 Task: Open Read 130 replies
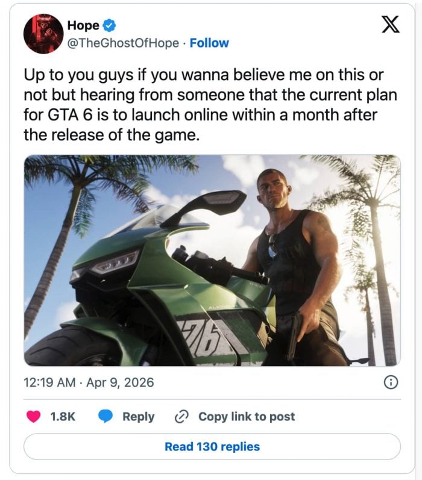pyautogui.click(x=212, y=447)
